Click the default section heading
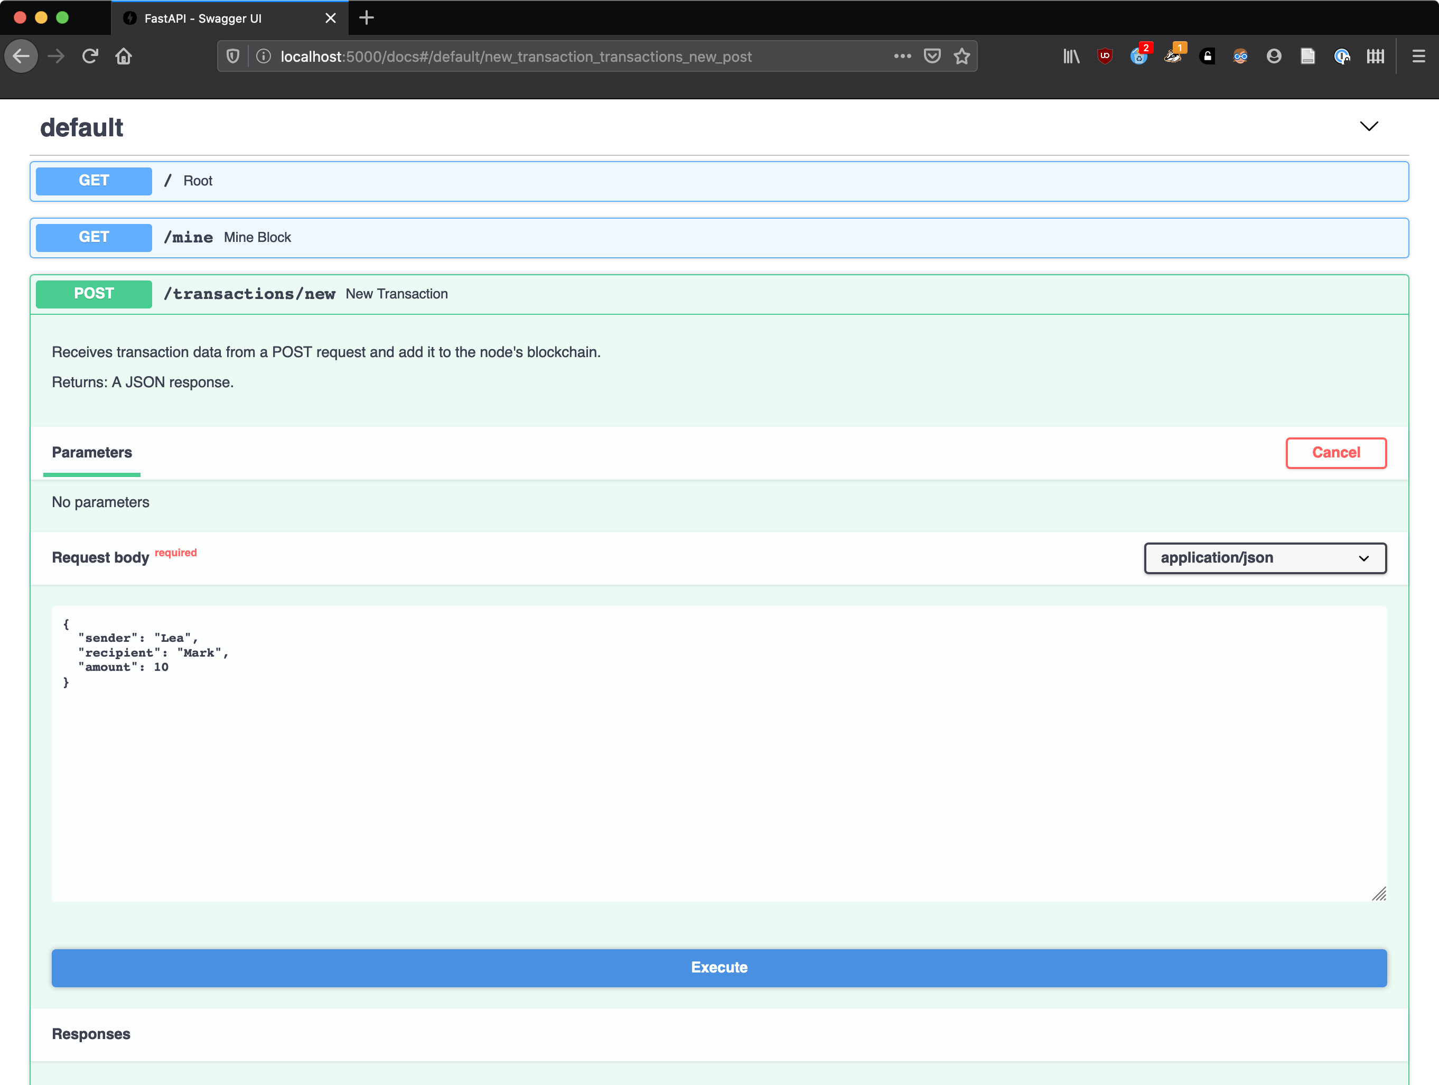1439x1085 pixels. point(81,127)
